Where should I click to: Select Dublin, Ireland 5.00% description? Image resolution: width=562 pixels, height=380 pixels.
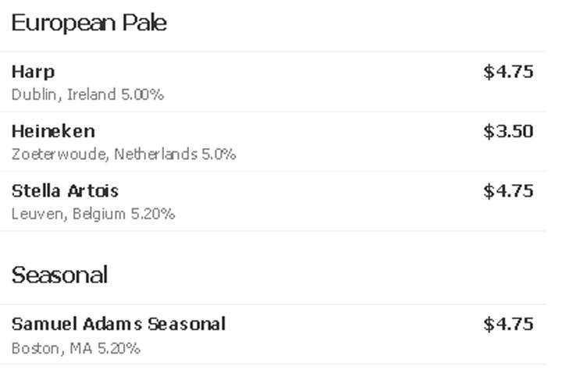pyautogui.click(x=87, y=95)
